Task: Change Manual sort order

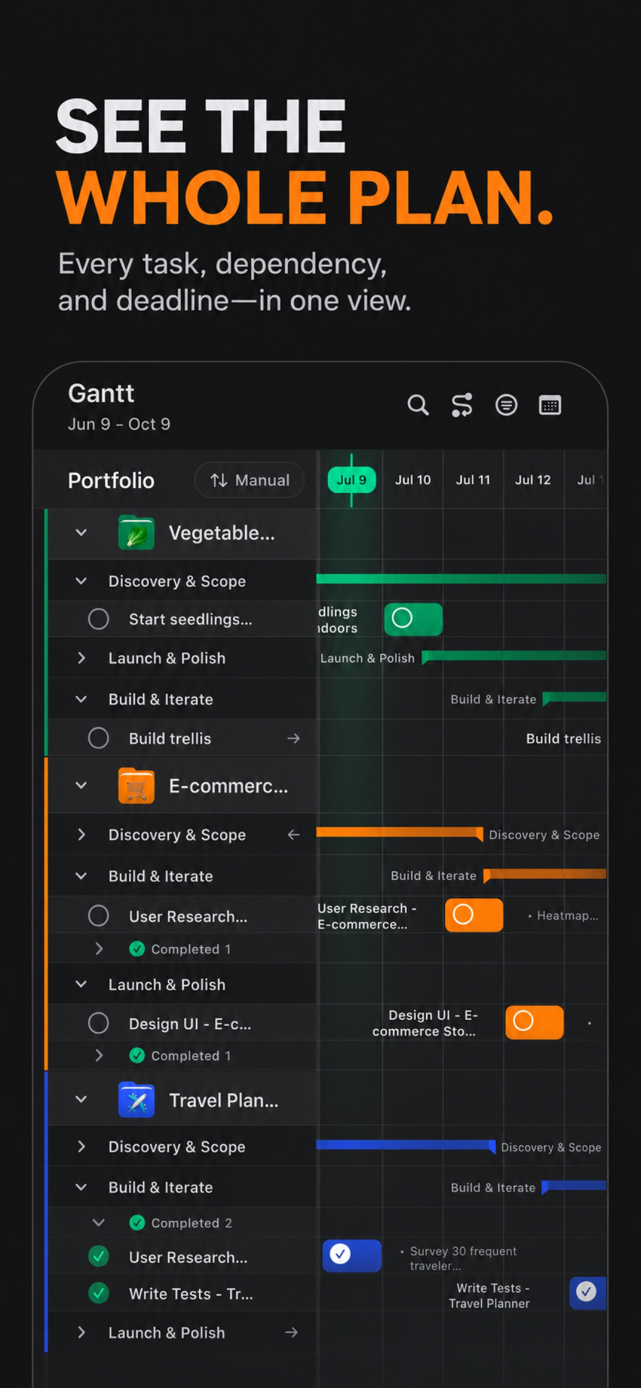Action: coord(249,480)
